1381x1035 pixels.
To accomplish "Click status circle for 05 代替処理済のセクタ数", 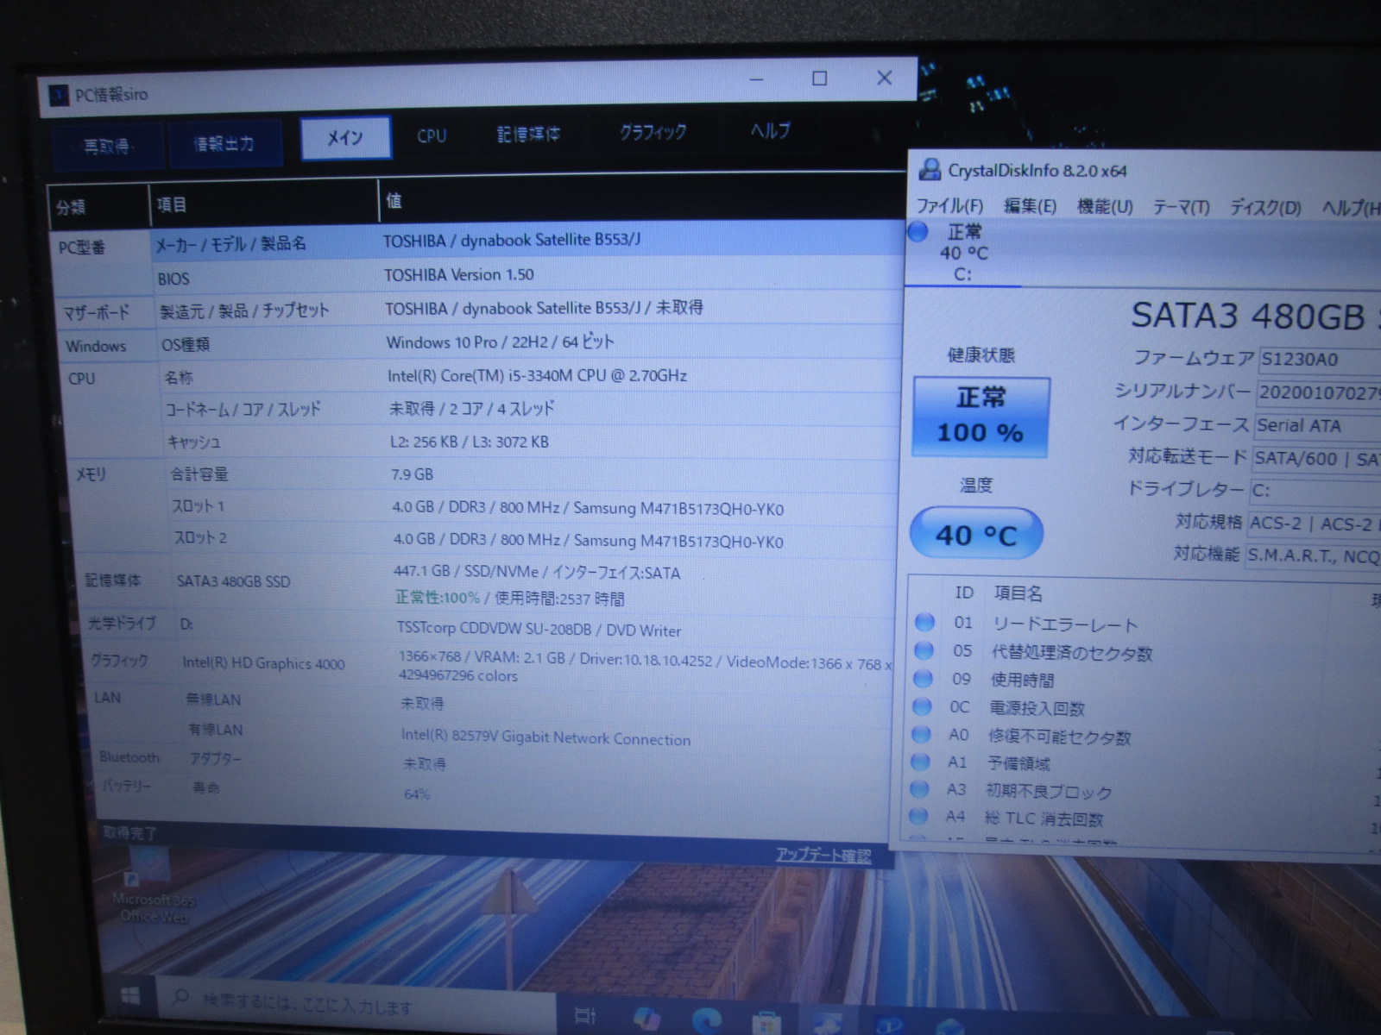I will [924, 650].
